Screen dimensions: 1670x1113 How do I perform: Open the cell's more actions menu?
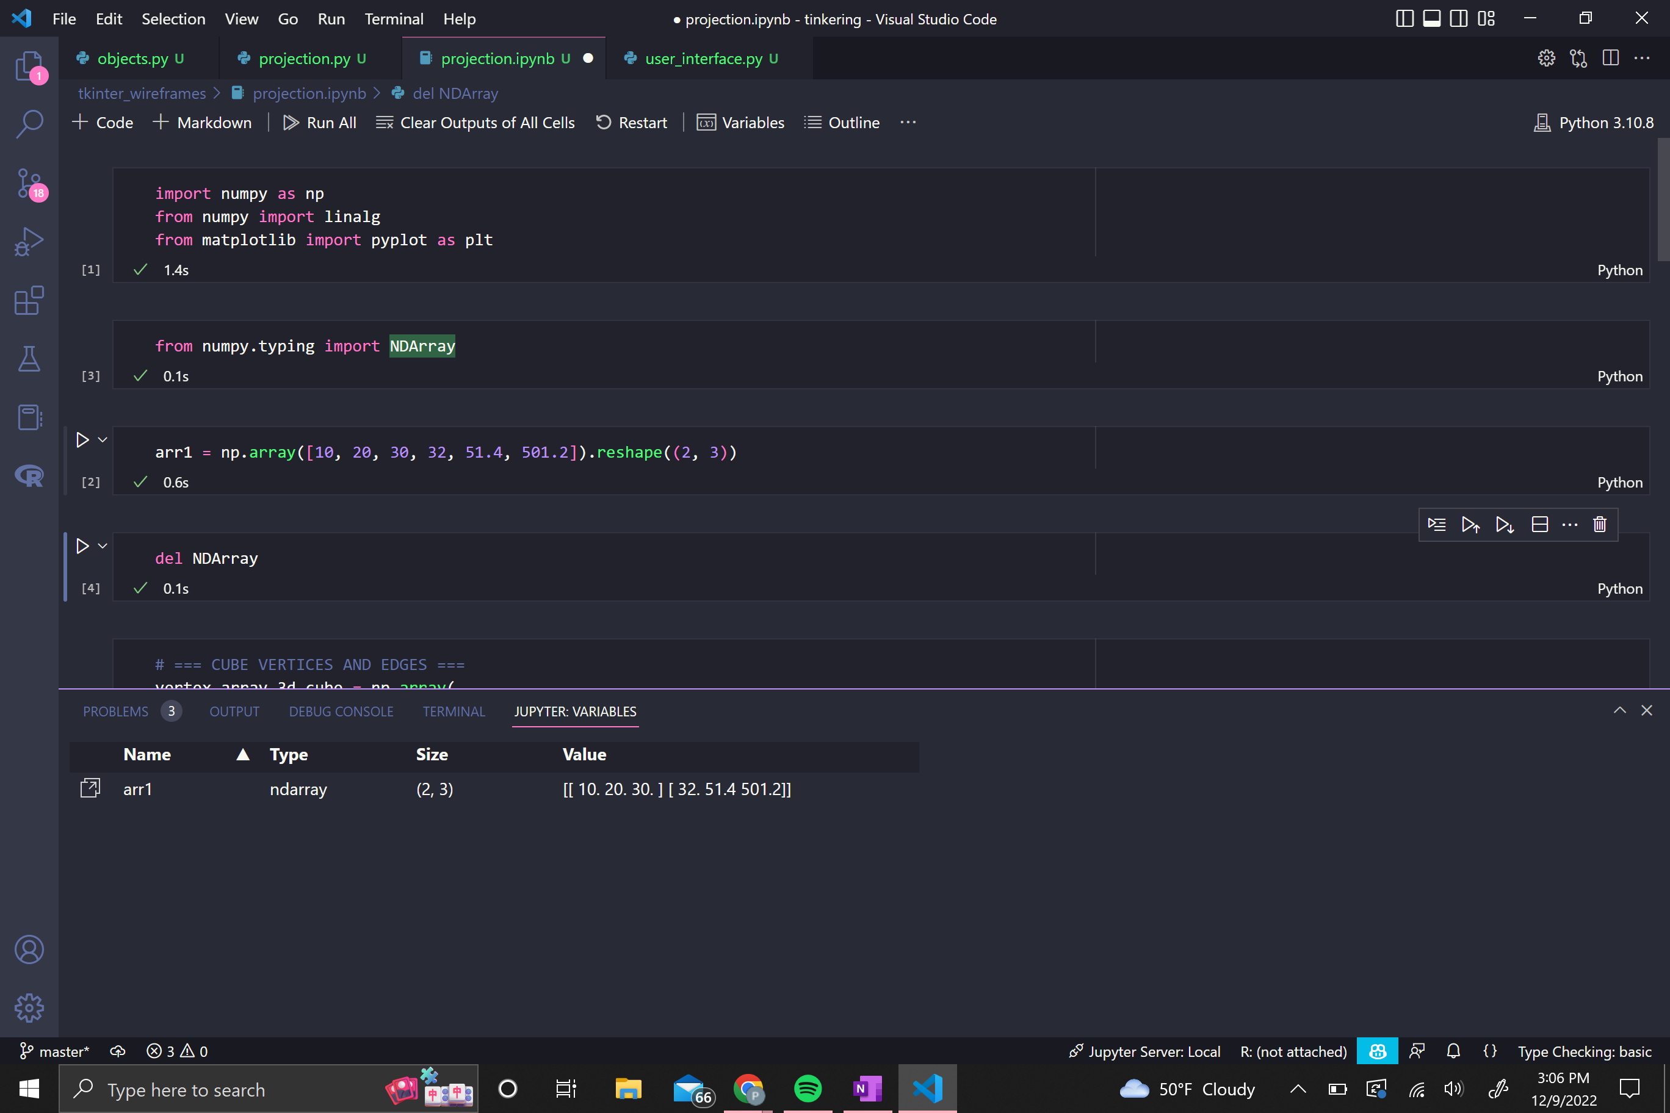1570,525
